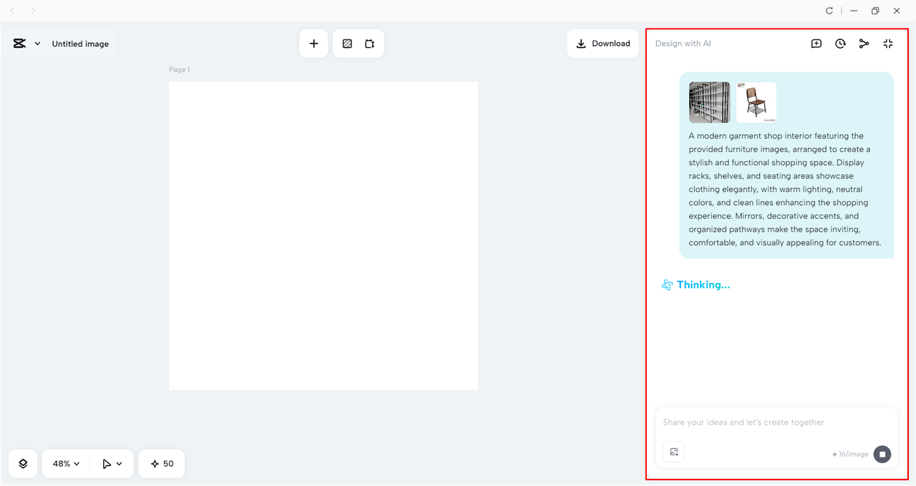Select the chair image thumbnail in chat

(756, 101)
